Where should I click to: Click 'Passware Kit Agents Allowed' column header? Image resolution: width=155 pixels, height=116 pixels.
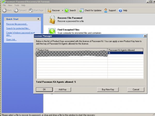pyautogui.click(x=125, y=50)
